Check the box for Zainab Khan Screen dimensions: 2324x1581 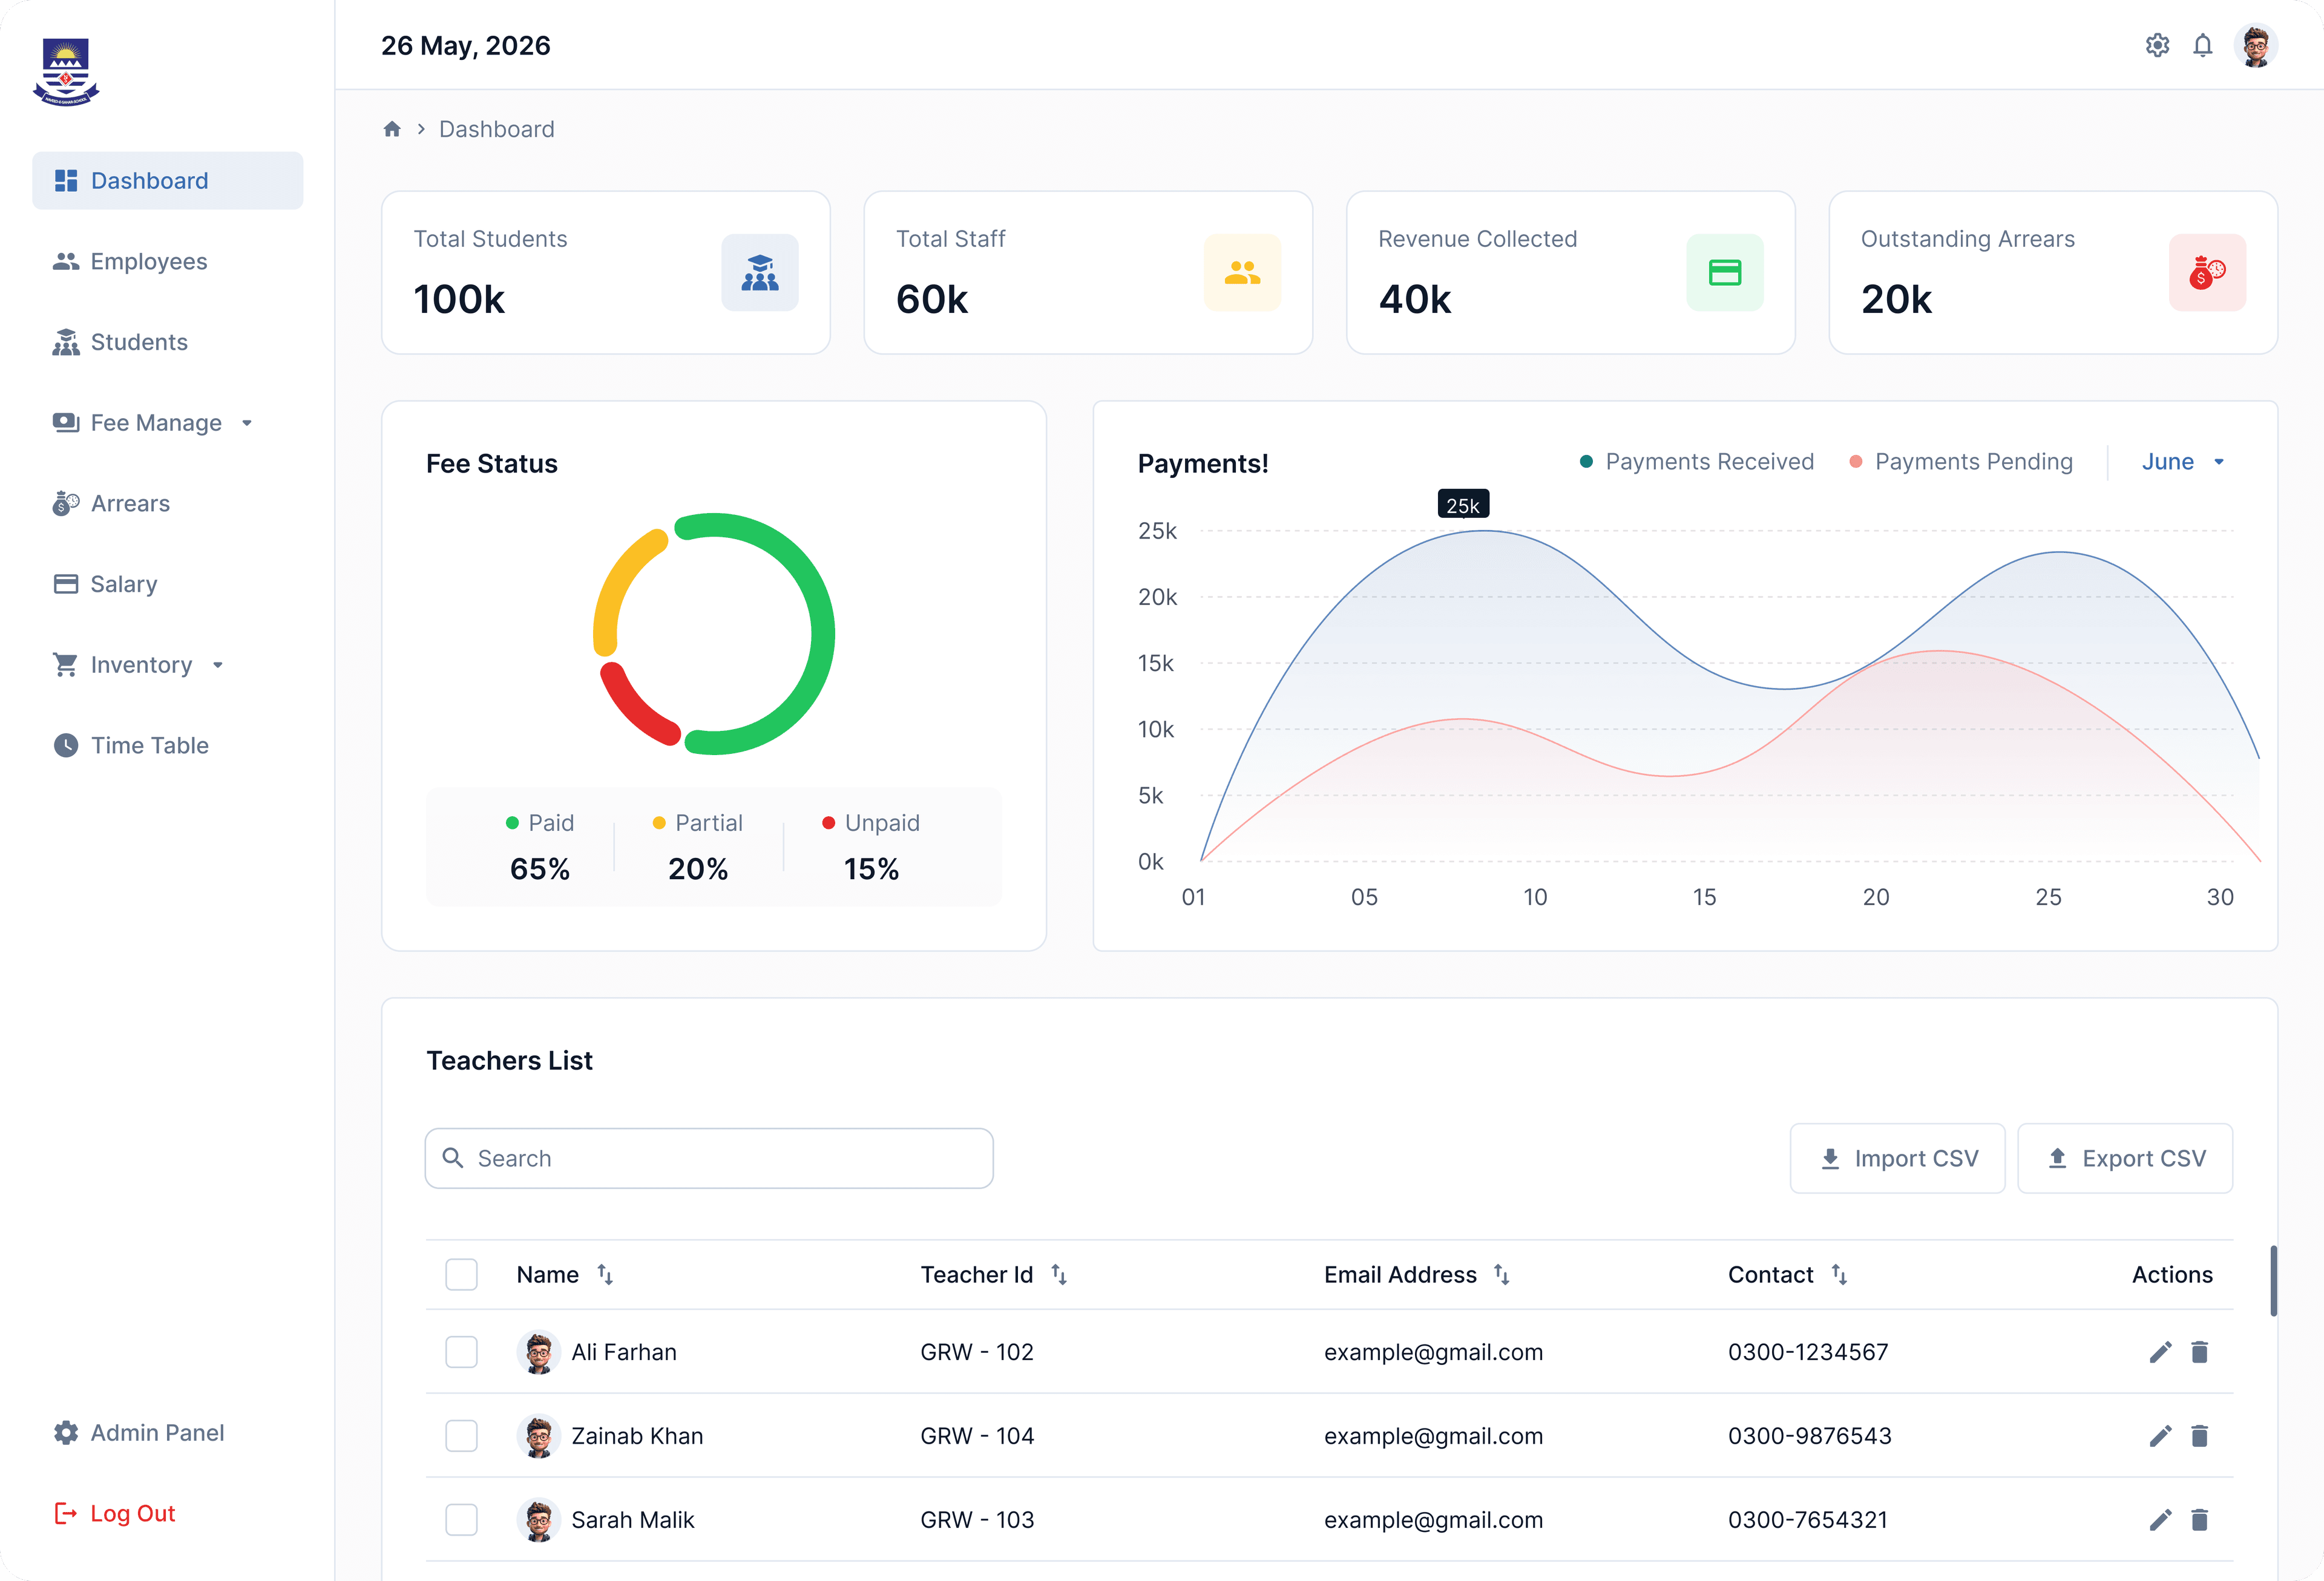tap(461, 1436)
